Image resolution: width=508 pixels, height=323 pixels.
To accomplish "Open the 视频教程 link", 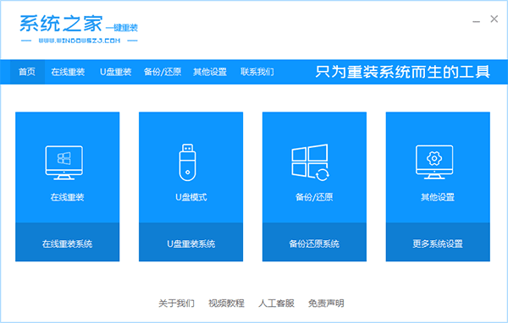I will coord(226,304).
